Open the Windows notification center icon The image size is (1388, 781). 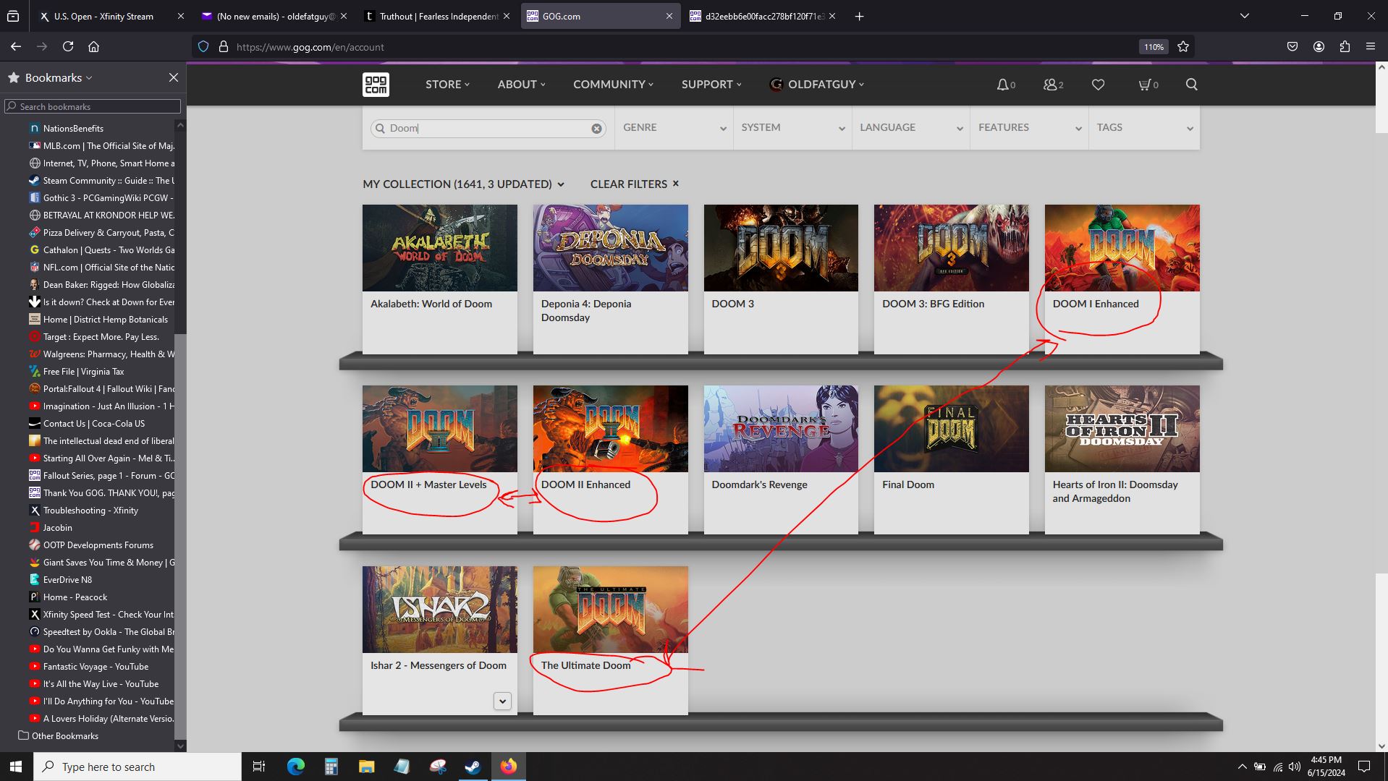tap(1364, 767)
